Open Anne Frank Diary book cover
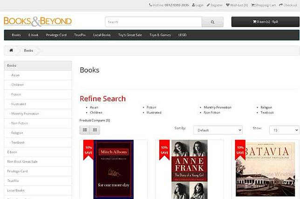The image size is (300, 199). [x=190, y=169]
